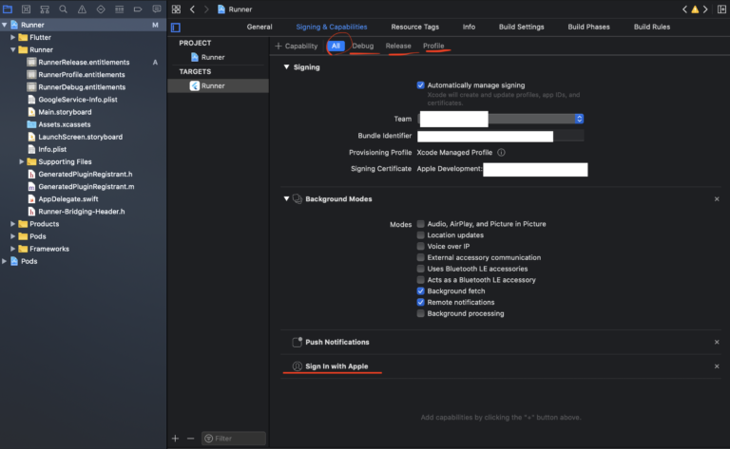Disable the Background fetch mode
The height and width of the screenshot is (449, 730).
tap(421, 291)
